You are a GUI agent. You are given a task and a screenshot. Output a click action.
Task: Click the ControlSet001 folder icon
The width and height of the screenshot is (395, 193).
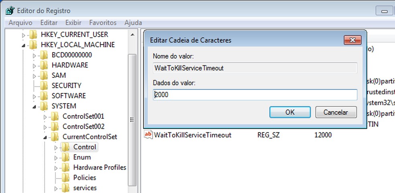(55, 116)
